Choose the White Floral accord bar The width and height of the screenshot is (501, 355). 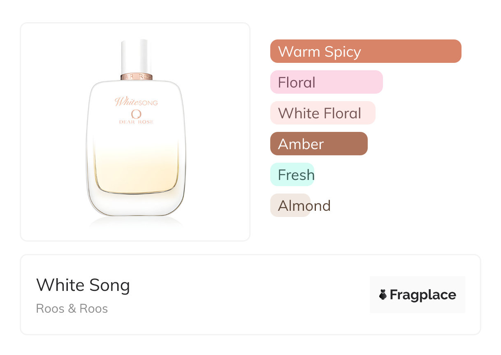322,113
